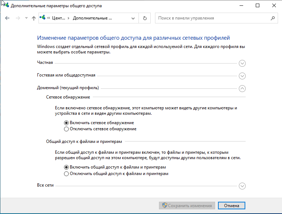Refresh the page with refresh icon

(145, 18)
